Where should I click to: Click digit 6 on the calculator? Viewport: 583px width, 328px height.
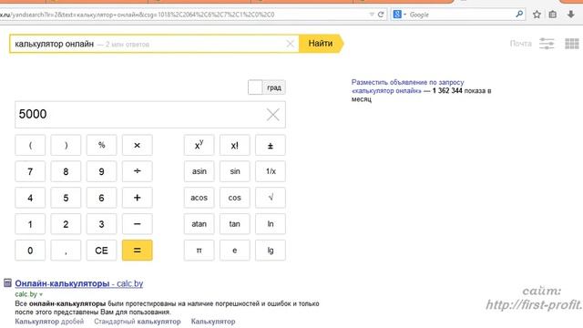101,198
